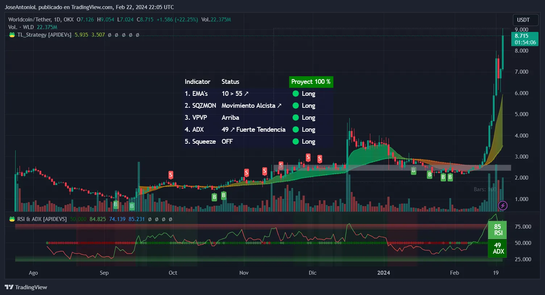Viewport: 545px width, 295px height.
Task: Click the 8.715 price countdown label
Action: click(525, 38)
